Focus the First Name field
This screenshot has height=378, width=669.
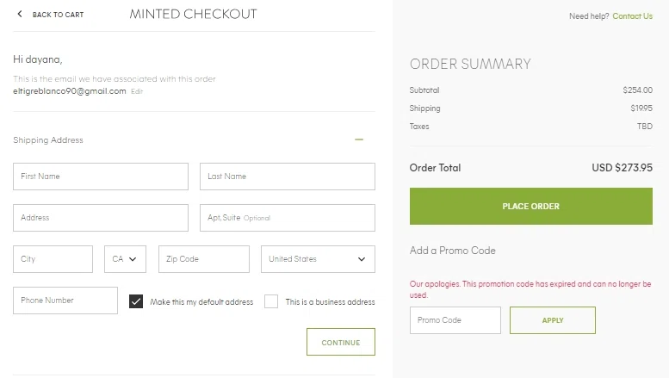pos(101,177)
